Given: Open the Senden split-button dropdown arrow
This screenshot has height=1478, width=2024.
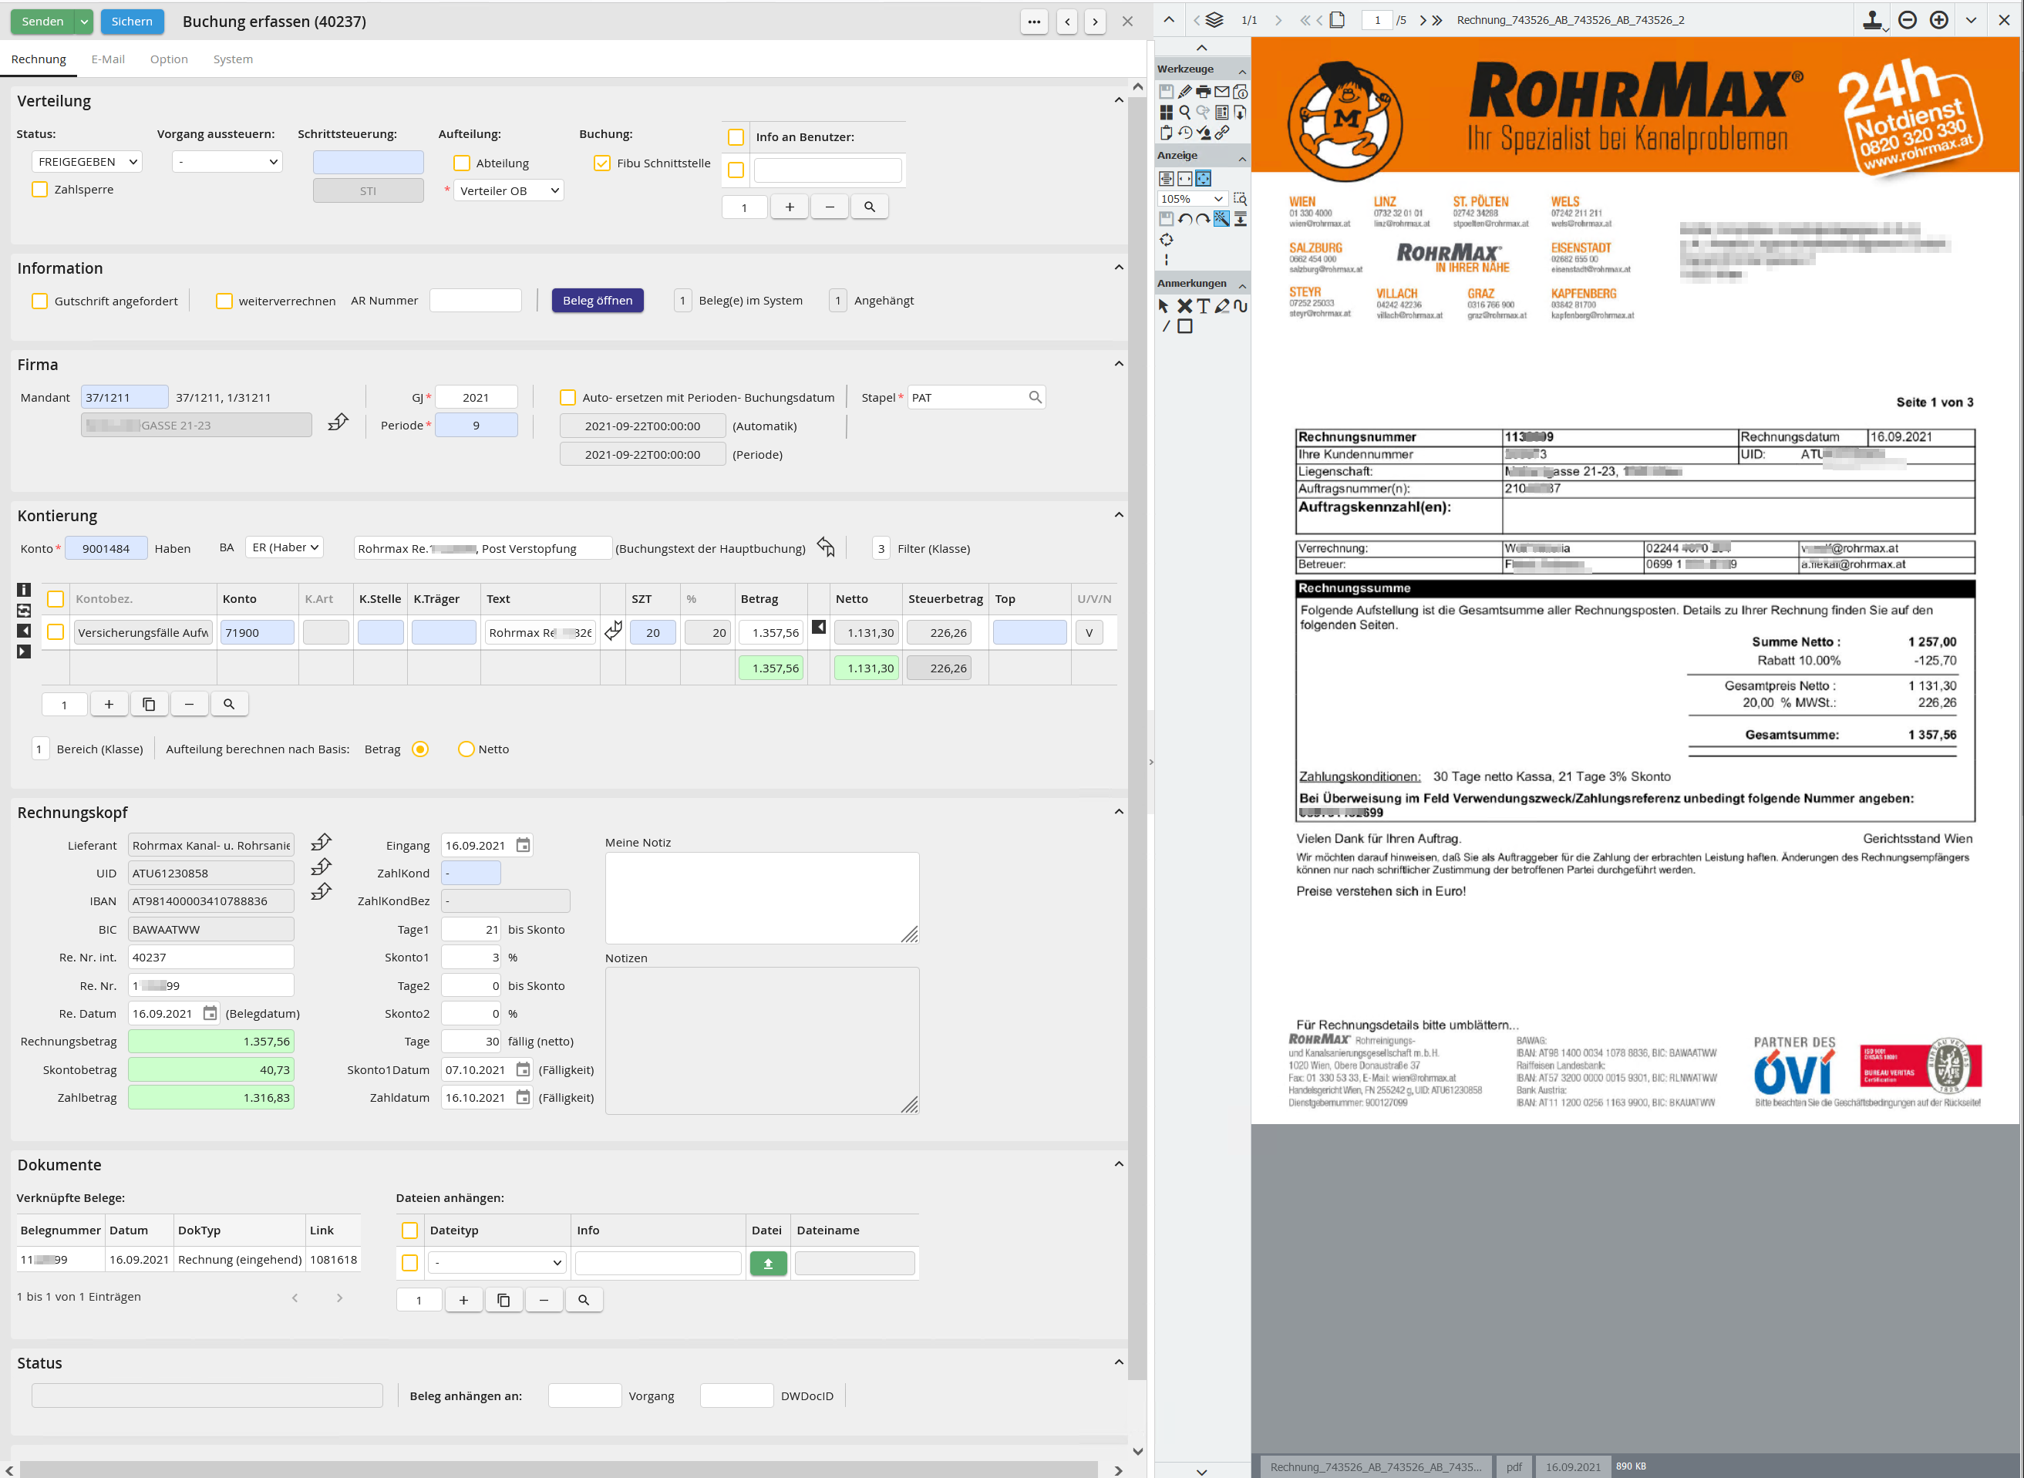Looking at the screenshot, I should point(83,22).
